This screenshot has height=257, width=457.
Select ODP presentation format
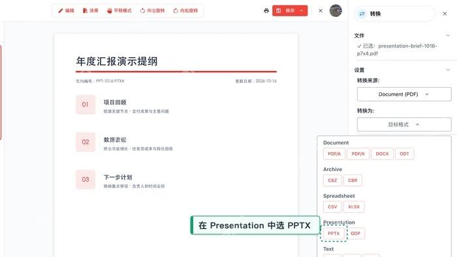tap(355, 234)
